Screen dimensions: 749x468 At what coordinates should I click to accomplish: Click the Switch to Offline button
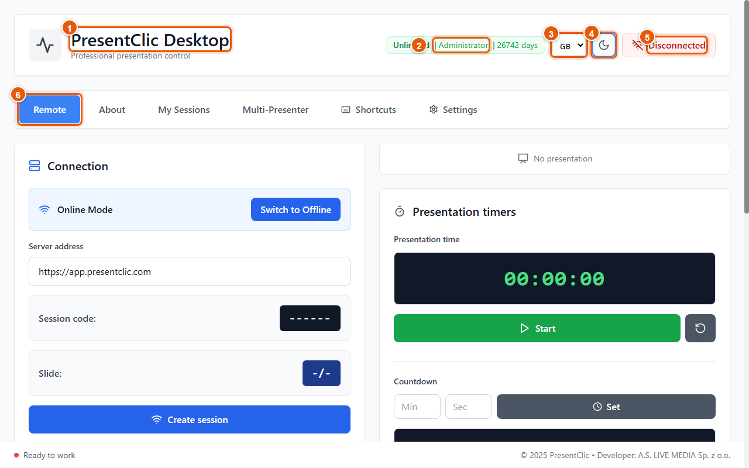pos(296,209)
